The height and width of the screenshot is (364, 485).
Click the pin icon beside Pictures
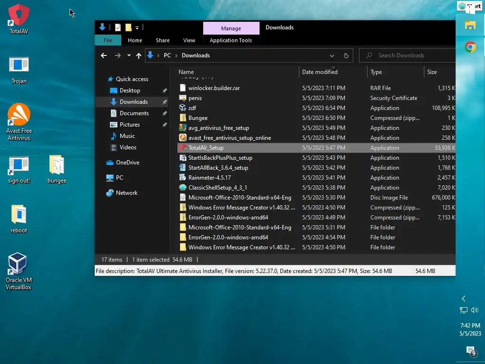(x=164, y=125)
